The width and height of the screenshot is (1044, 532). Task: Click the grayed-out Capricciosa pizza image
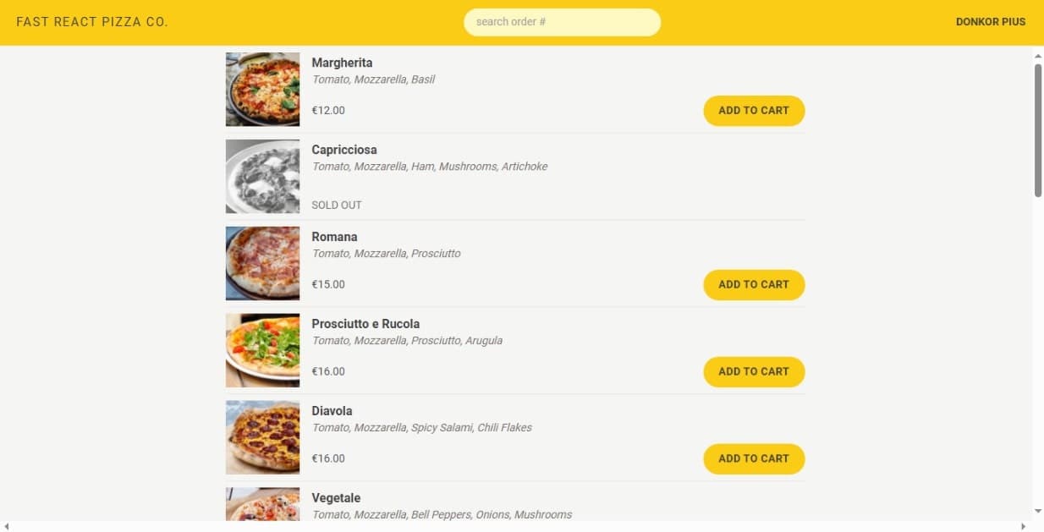click(x=262, y=176)
